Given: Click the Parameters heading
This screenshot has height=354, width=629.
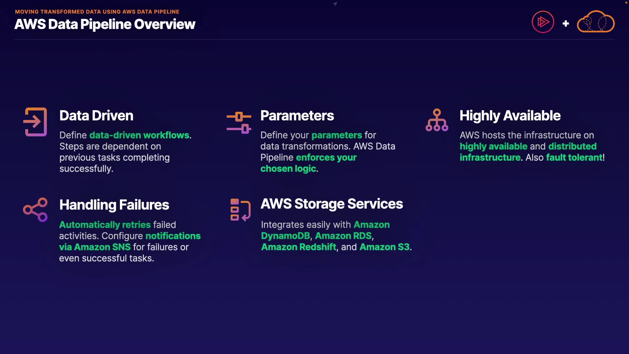Looking at the screenshot, I should (297, 116).
